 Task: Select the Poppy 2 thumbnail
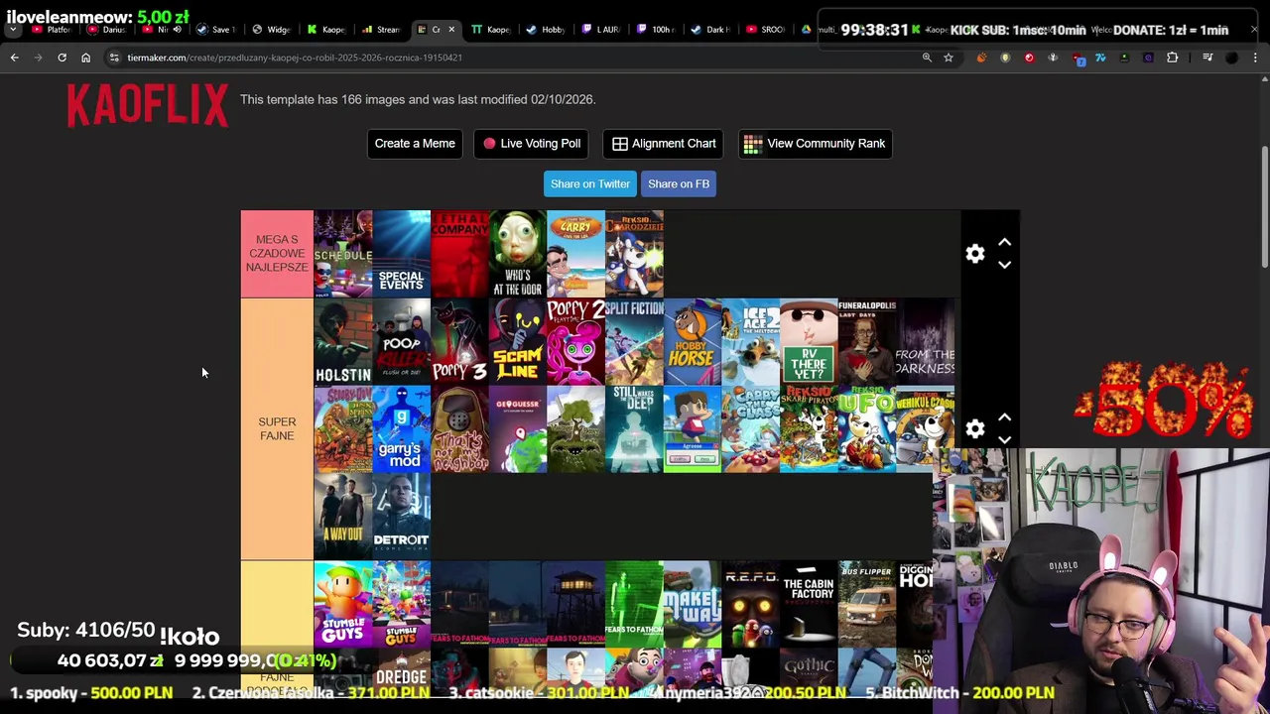575,342
